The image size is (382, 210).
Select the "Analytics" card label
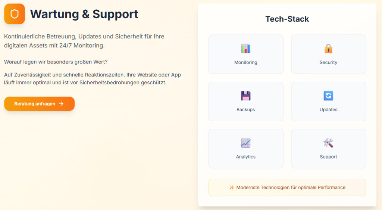pos(246,157)
